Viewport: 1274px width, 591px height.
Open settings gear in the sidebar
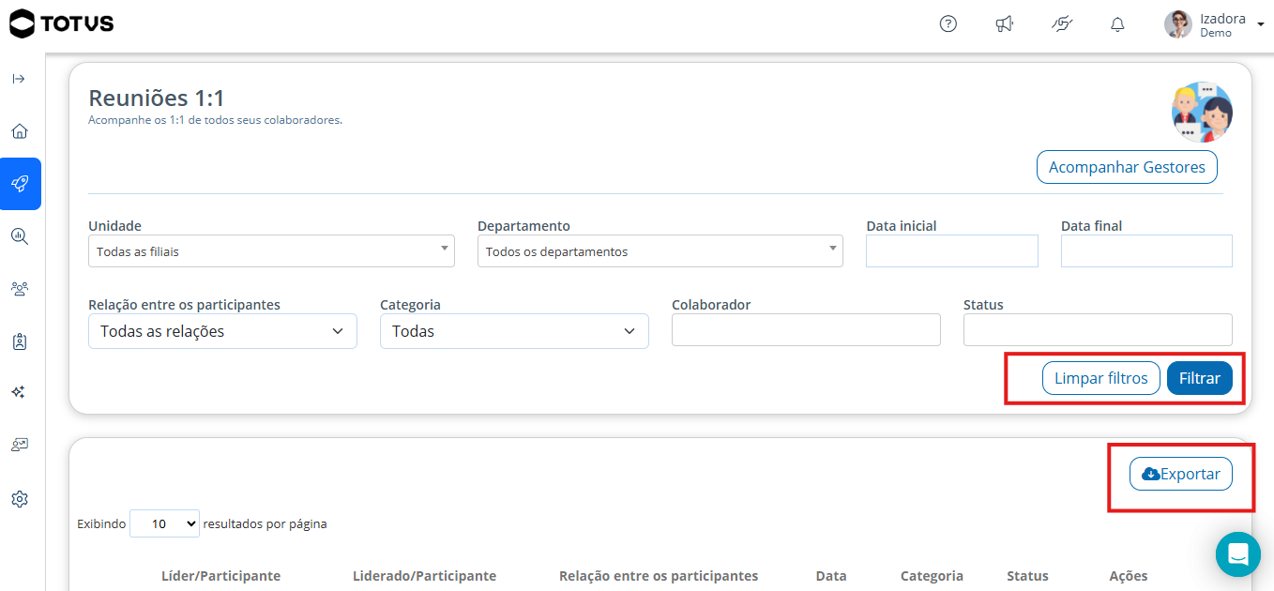coord(20,499)
